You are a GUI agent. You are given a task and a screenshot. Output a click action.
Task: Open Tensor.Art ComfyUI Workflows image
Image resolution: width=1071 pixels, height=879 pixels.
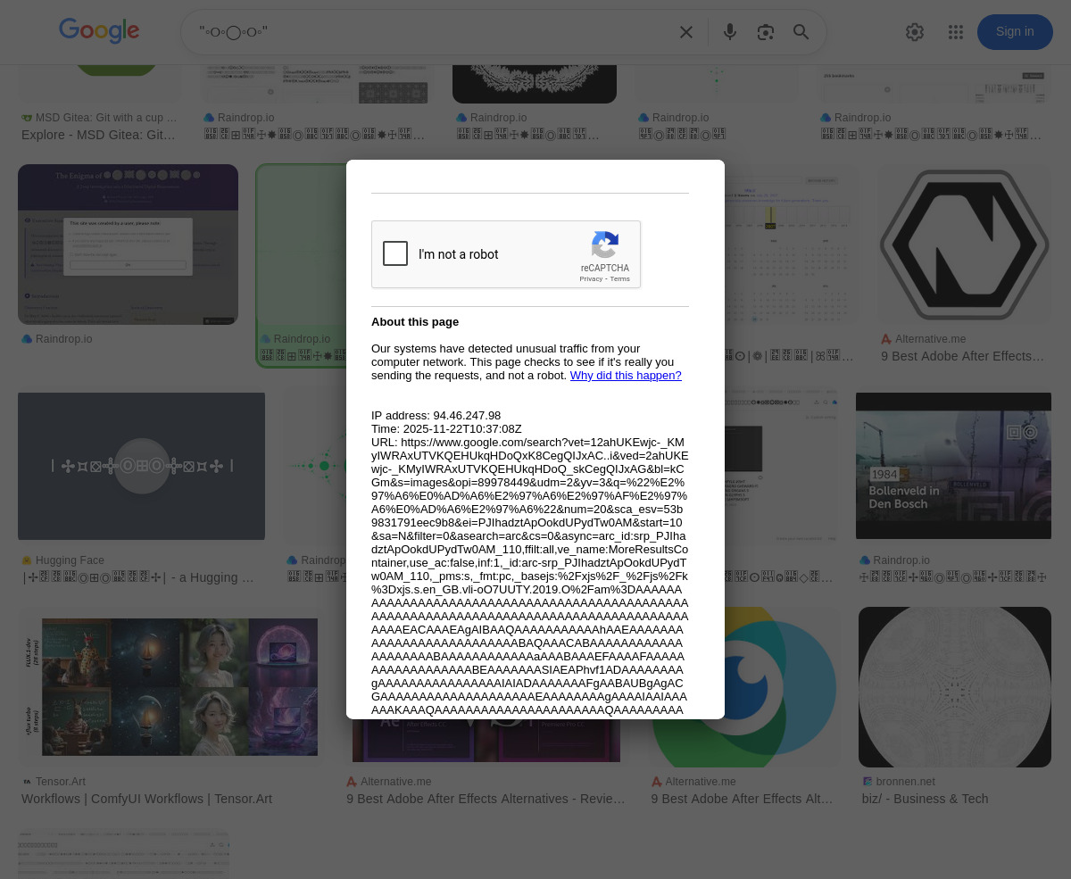170,688
